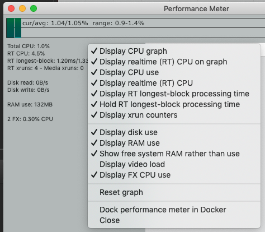Uncheck Show free system RAM rather than use

[174, 154]
